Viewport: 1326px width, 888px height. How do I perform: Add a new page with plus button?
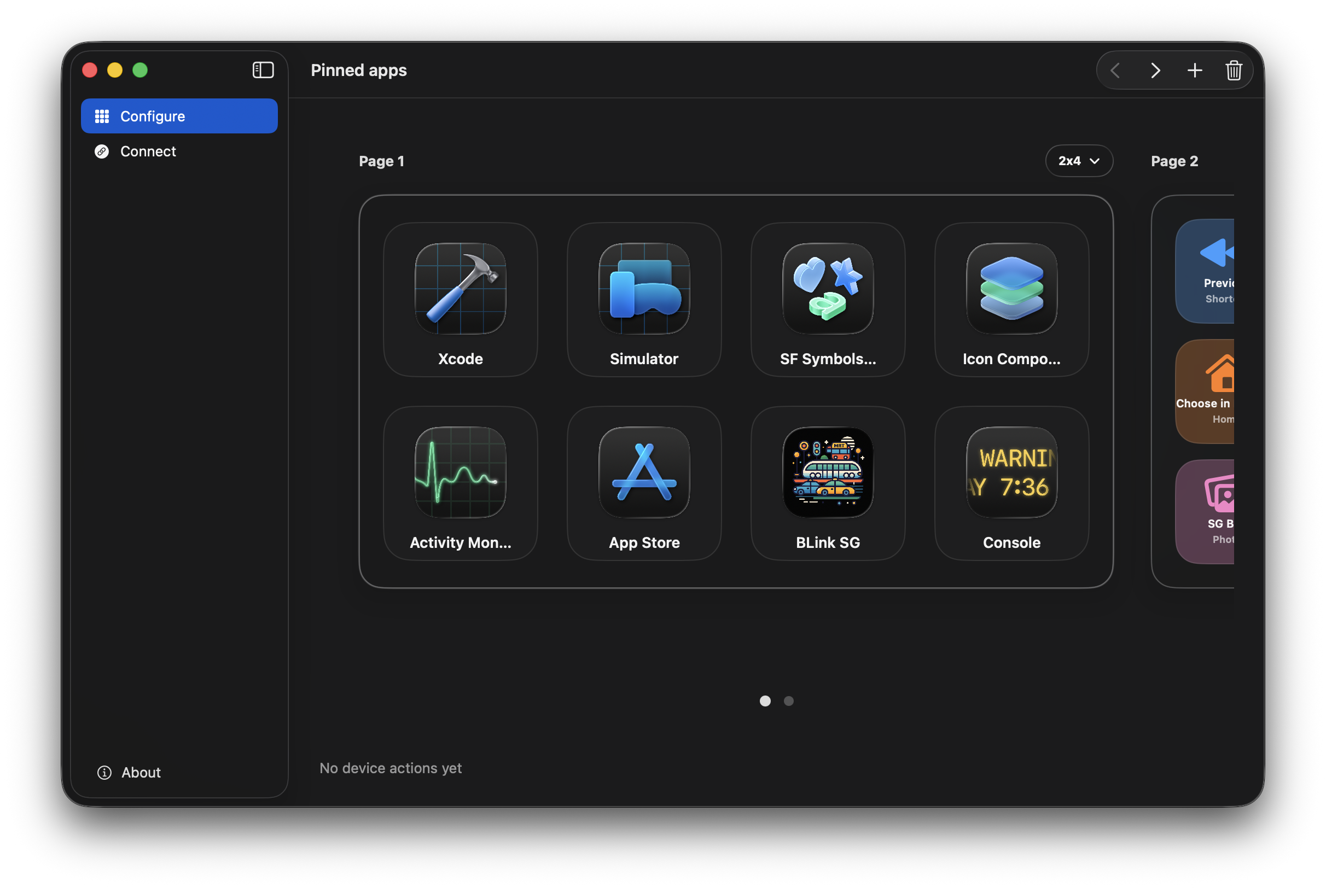[1195, 70]
